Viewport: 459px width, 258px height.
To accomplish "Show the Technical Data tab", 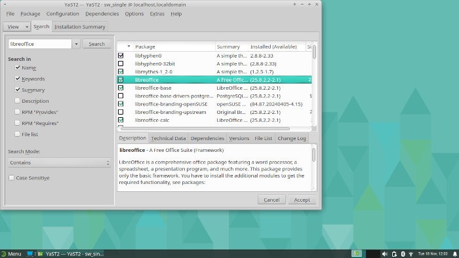I will click(x=169, y=138).
